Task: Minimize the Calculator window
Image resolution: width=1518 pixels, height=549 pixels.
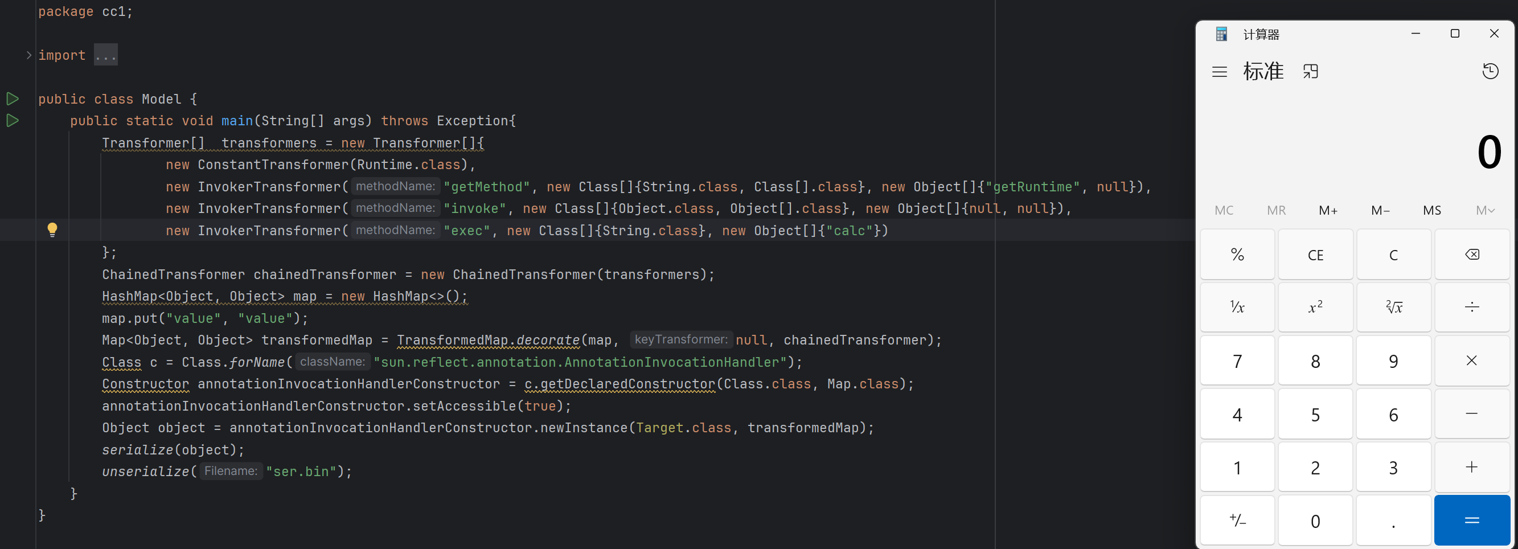Action: [x=1416, y=34]
